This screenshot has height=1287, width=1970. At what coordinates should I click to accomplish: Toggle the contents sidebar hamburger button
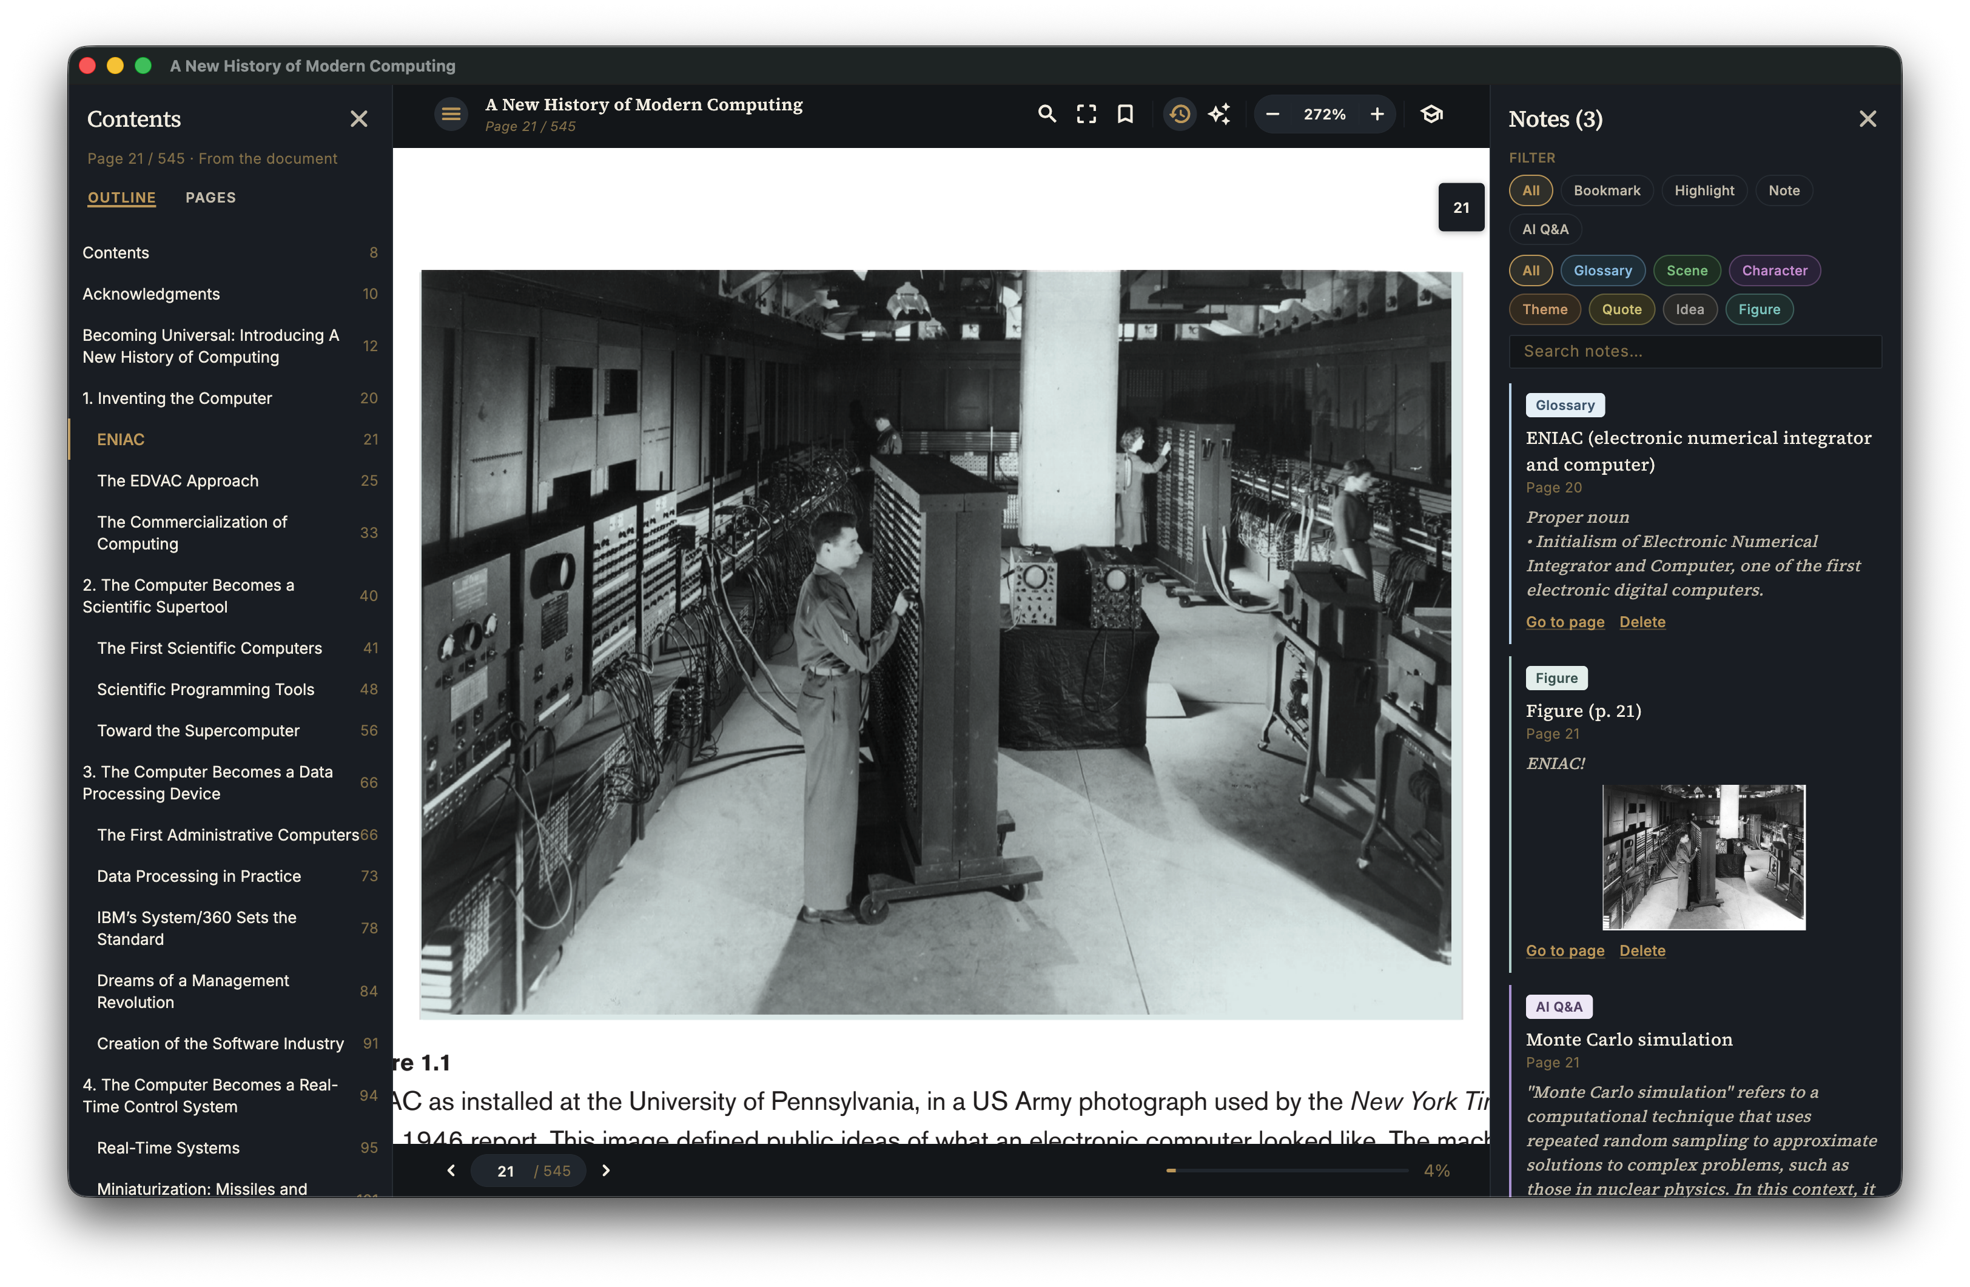tap(450, 114)
